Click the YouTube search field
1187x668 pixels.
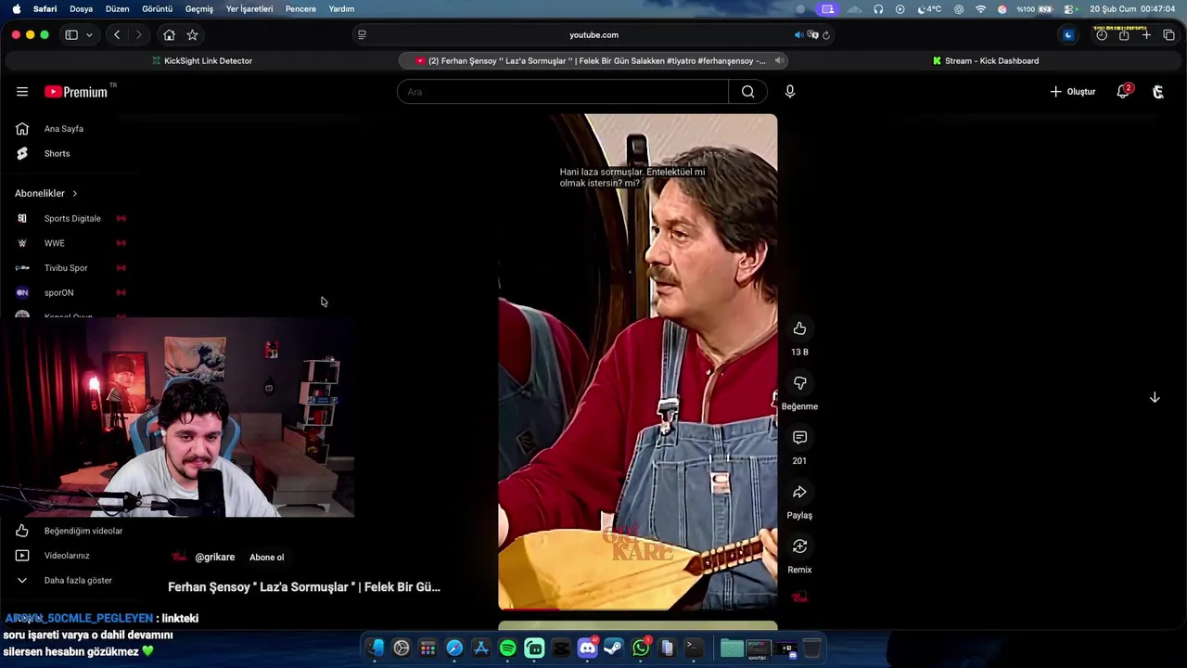coord(563,92)
